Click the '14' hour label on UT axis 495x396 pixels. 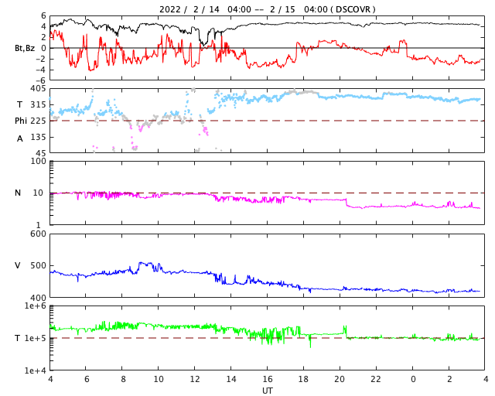[230, 379]
